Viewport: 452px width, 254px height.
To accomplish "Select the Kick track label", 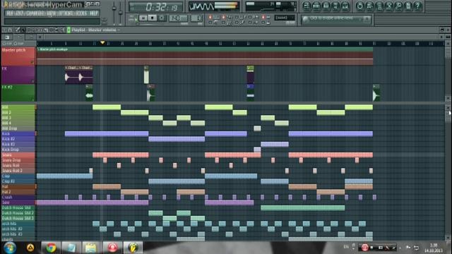I will coord(18,133).
